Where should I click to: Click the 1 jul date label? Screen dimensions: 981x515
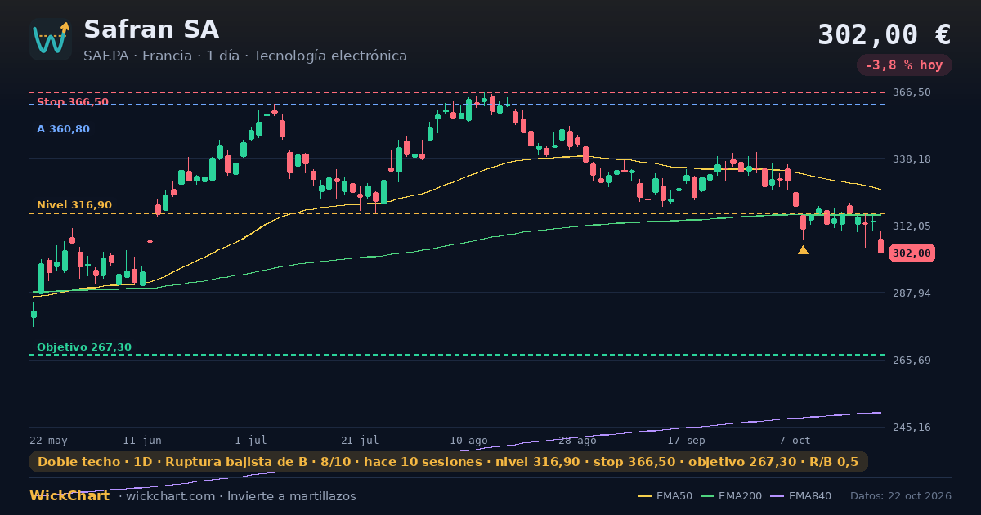251,441
